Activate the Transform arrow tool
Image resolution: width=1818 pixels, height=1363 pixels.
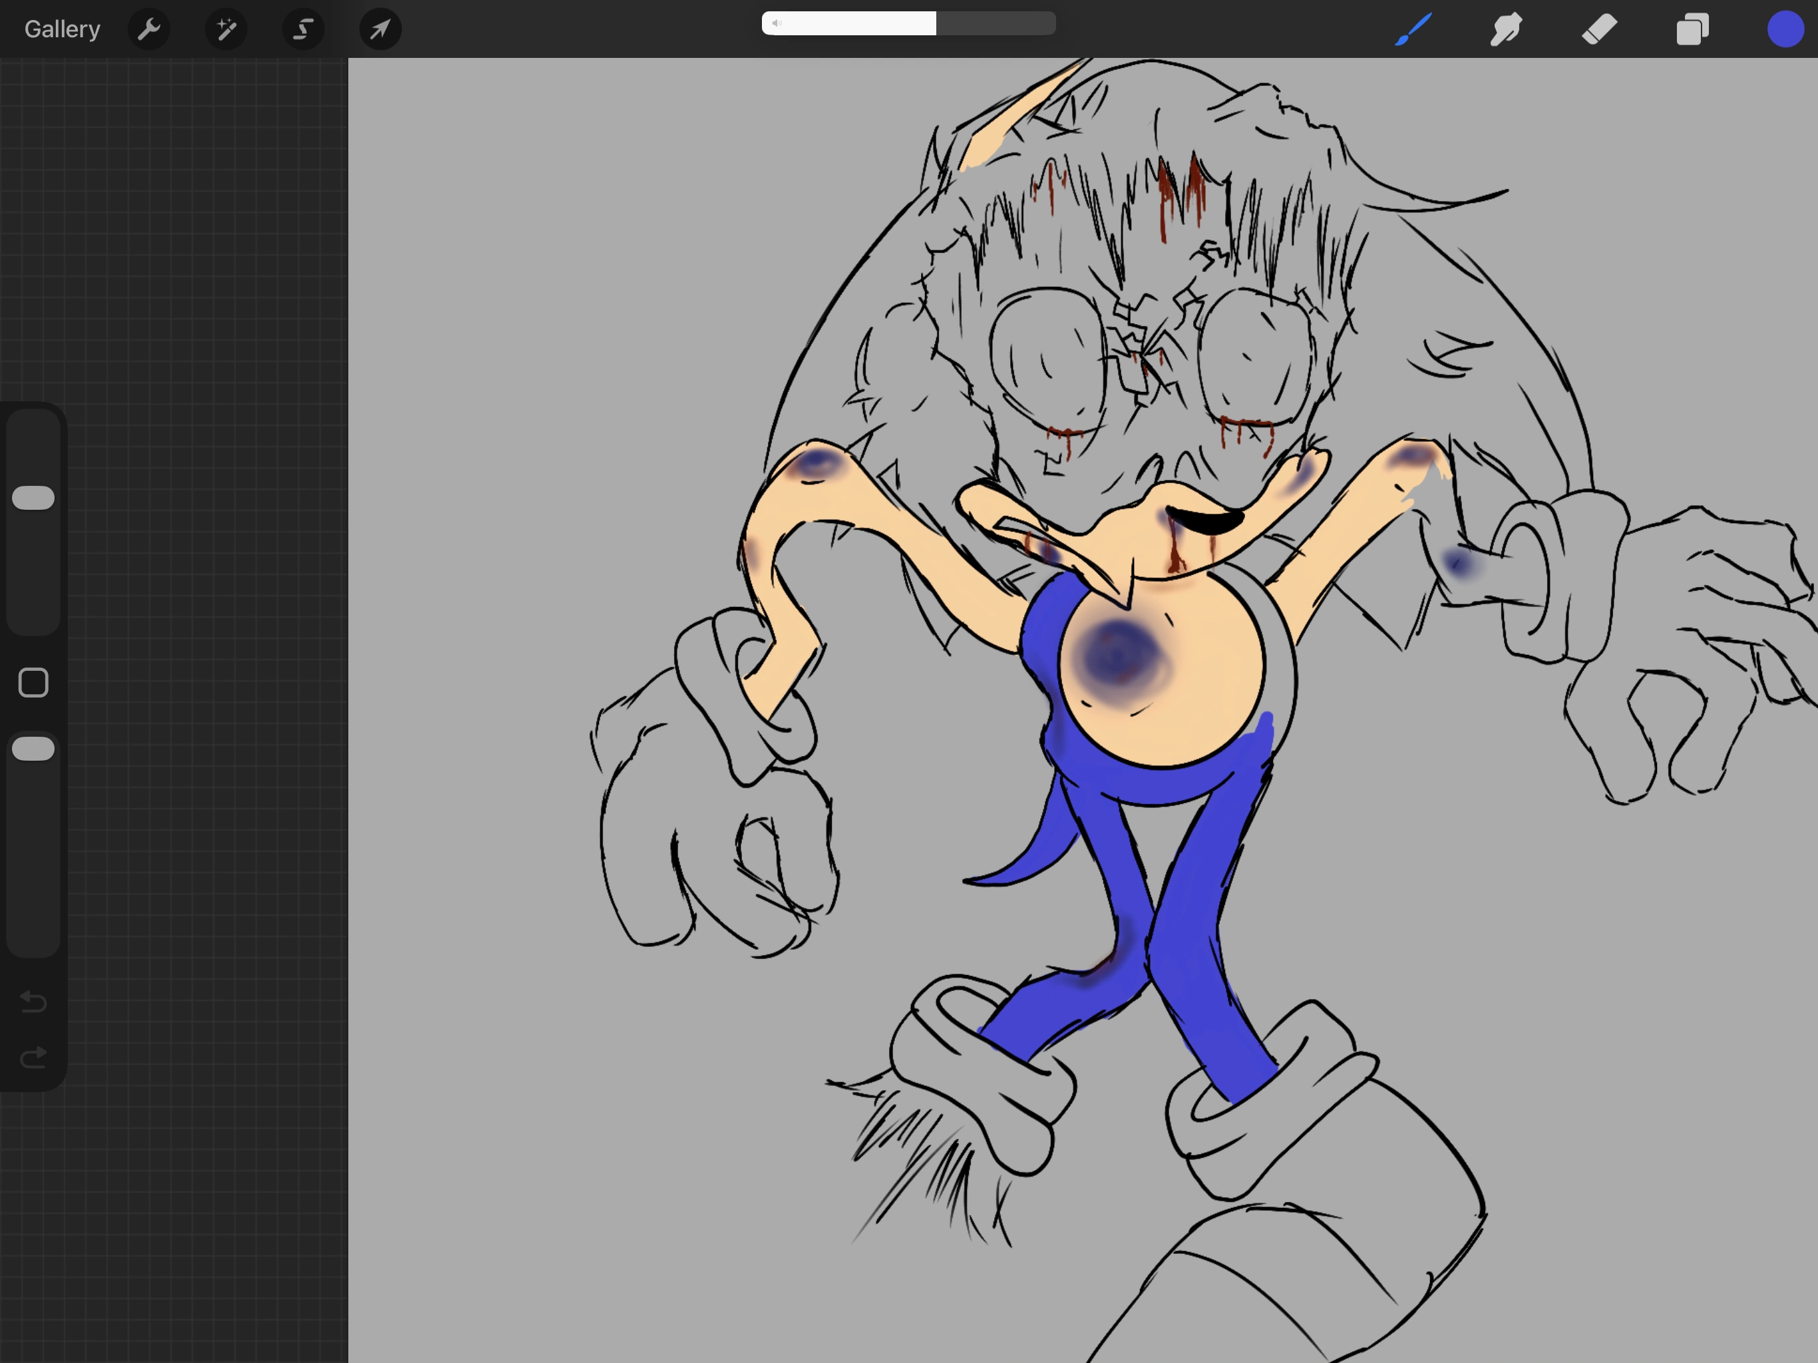pyautogui.click(x=381, y=29)
